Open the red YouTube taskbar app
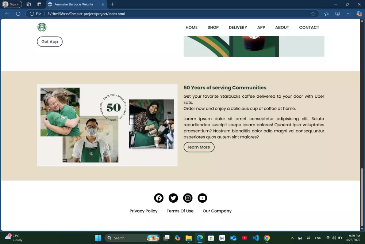 coord(245,238)
